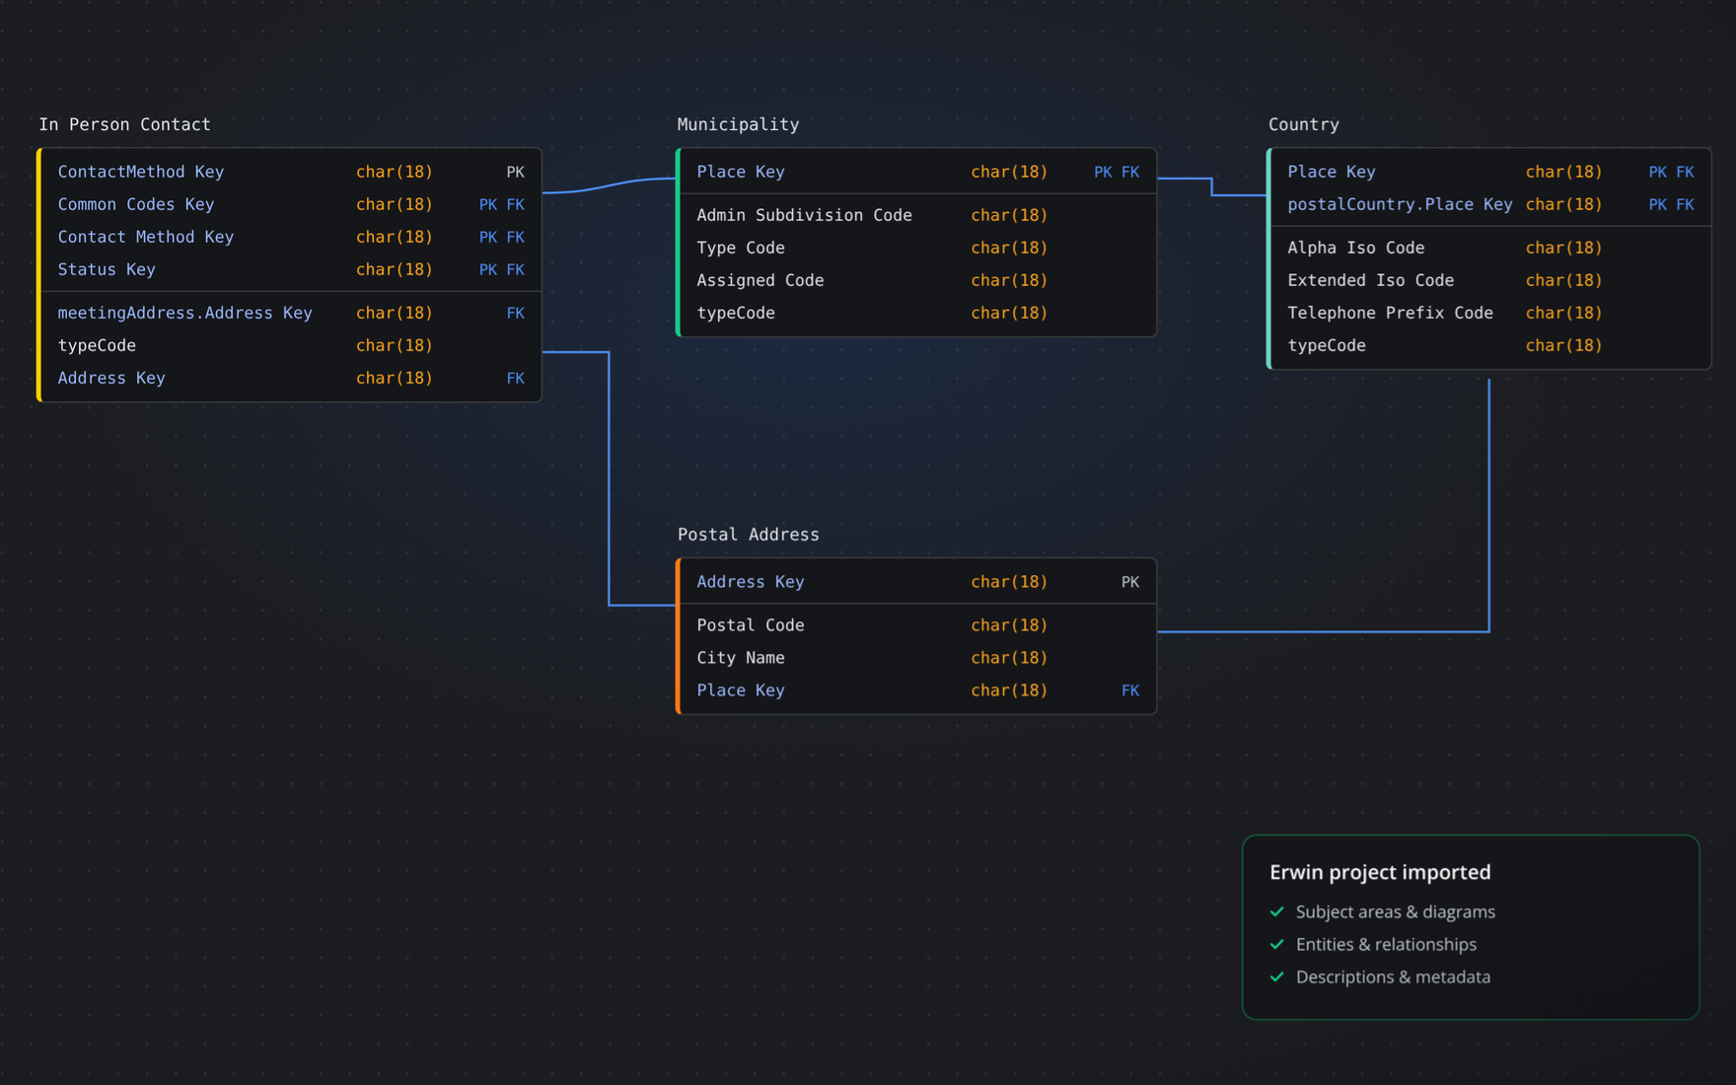Viewport: 1736px width, 1085px height.
Task: Select Assigned Code in Municipality
Action: (x=917, y=280)
